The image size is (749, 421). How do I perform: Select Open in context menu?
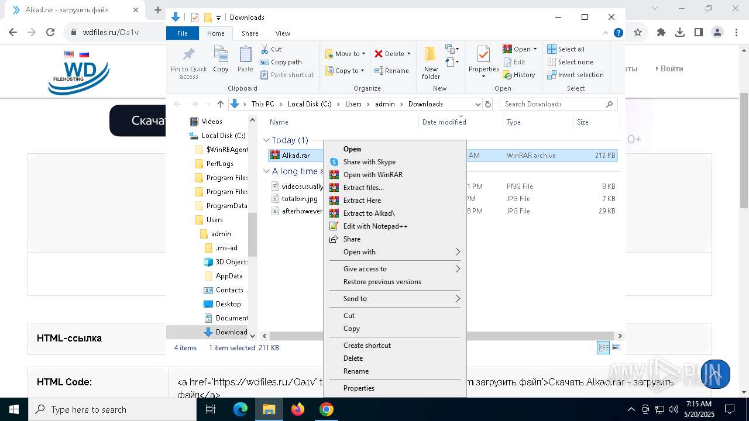(x=394, y=149)
